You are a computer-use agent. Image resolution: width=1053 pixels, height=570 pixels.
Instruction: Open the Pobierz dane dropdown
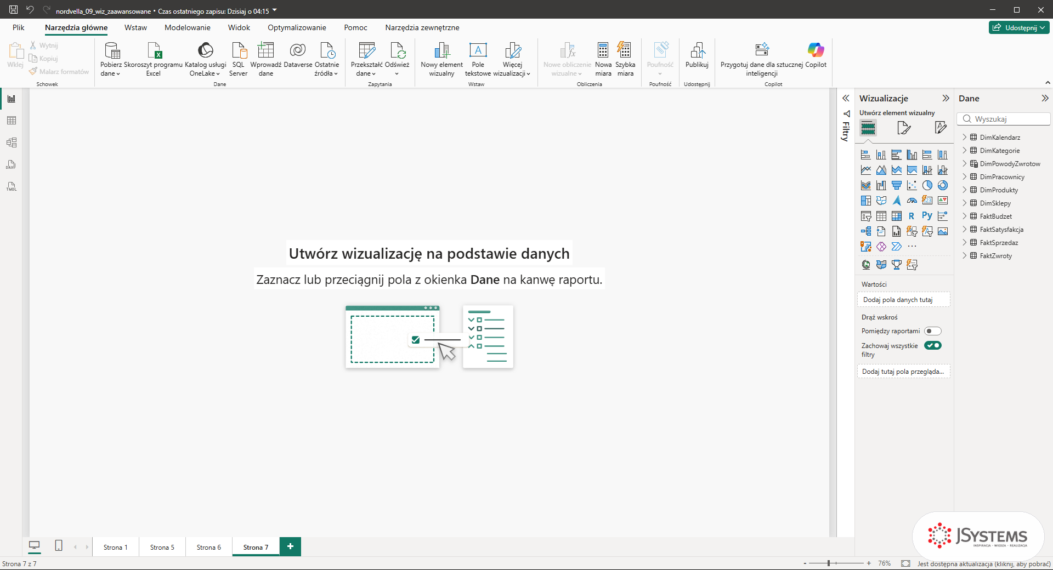(111, 59)
